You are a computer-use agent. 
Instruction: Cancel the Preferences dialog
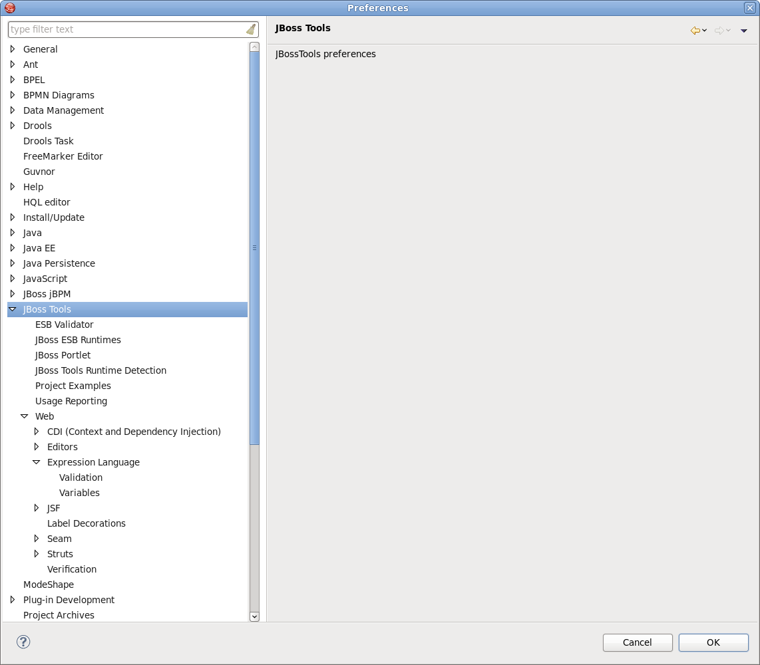(x=637, y=642)
